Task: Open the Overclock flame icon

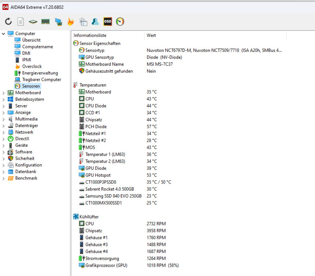Action: point(70,21)
